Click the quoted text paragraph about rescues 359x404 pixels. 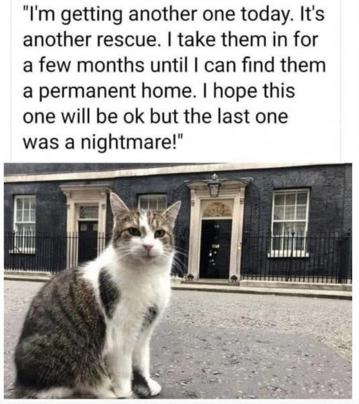click(174, 78)
